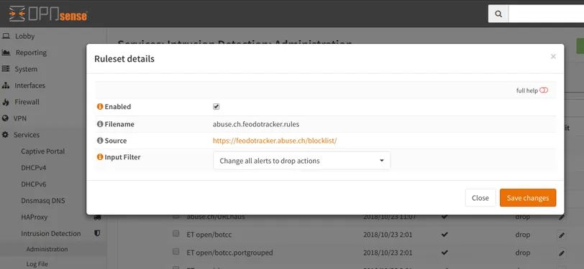584x269 pixels.
Task: Open the feodotracker.abuse.ch blocklist link
Action: (x=275, y=141)
